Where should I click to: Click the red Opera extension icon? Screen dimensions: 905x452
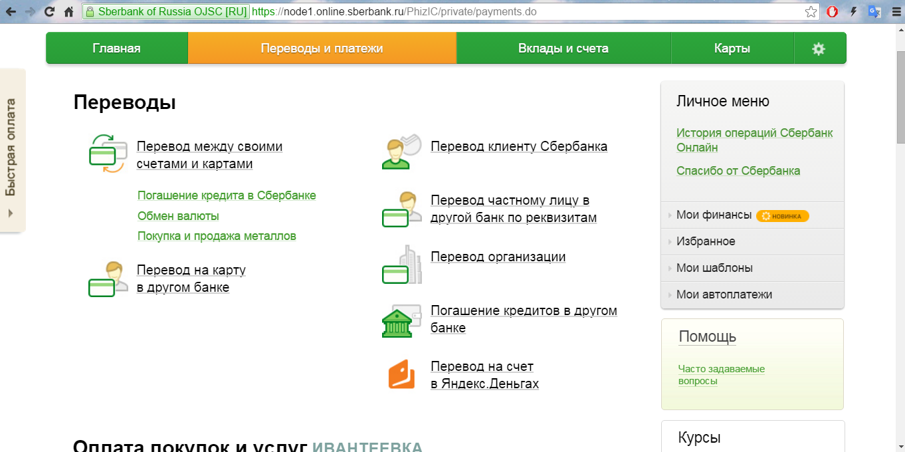coord(832,12)
